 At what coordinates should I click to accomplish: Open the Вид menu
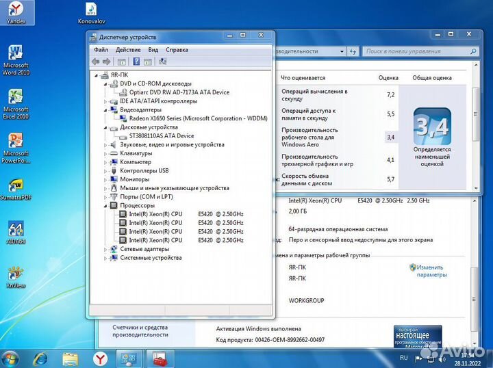[x=153, y=50]
